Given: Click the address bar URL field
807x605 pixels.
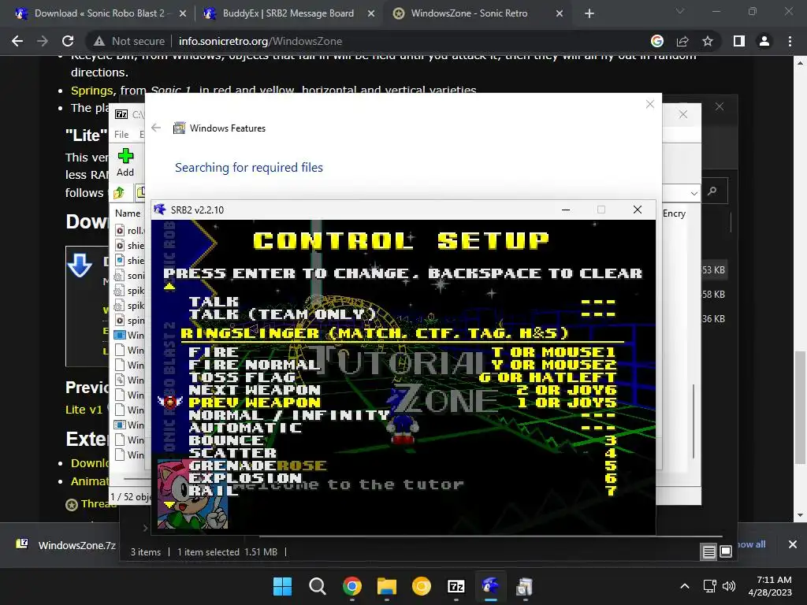Looking at the screenshot, I should pos(260,41).
